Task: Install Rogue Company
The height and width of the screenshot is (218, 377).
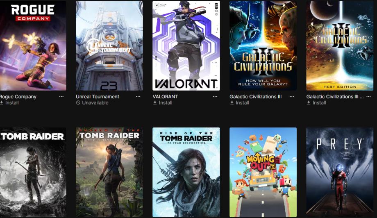Action: pyautogui.click(x=9, y=102)
